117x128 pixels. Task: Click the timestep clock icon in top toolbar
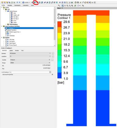click(76, 2)
